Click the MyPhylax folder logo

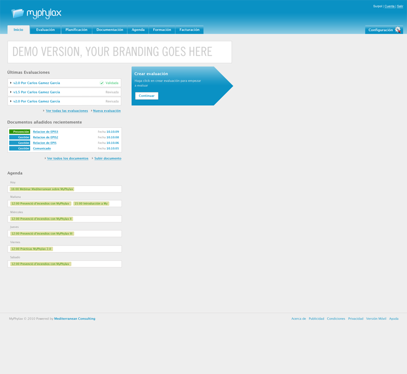(17, 13)
